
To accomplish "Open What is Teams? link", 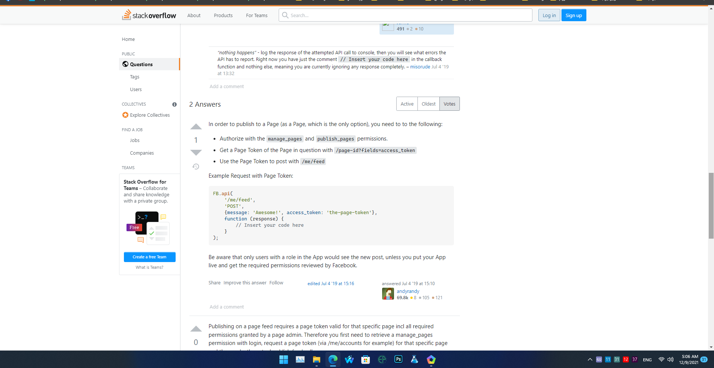I will click(150, 267).
